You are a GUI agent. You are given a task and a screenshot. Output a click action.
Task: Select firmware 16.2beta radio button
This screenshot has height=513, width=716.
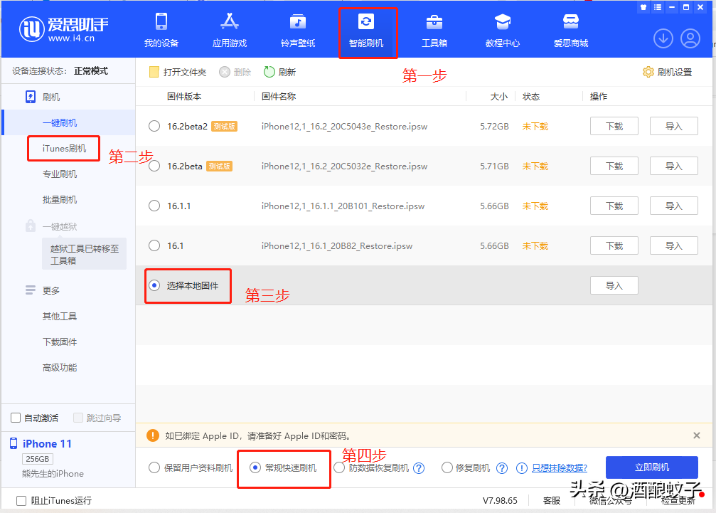point(154,166)
